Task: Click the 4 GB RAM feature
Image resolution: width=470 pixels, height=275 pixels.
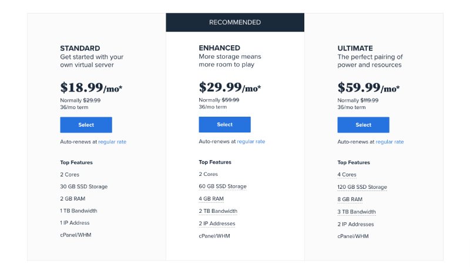Action: click(x=211, y=199)
